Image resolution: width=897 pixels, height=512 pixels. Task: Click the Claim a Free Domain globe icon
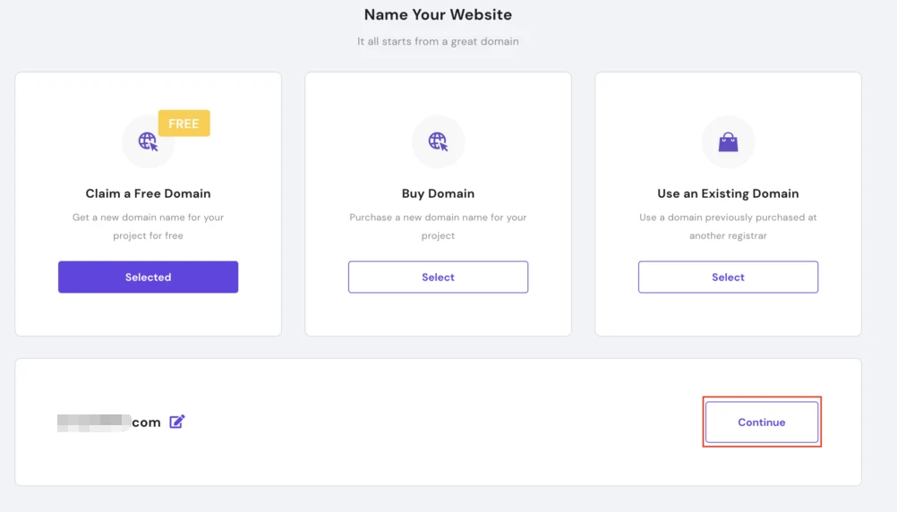tap(148, 141)
